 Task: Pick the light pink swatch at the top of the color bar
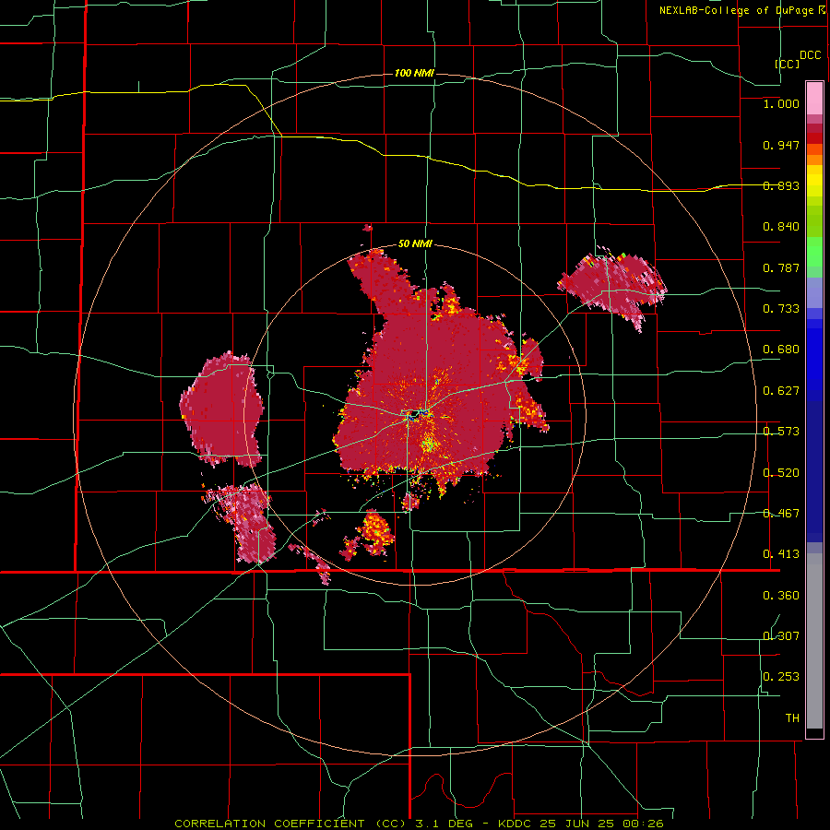tap(814, 98)
